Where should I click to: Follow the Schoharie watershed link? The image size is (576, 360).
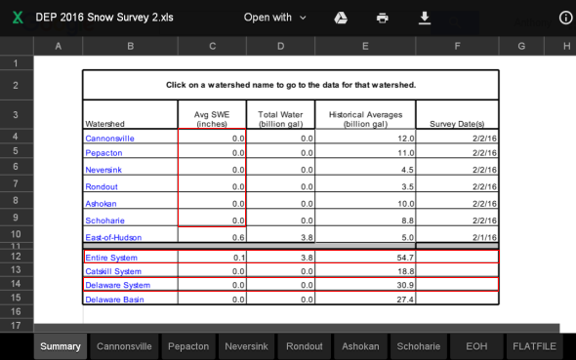104,220
